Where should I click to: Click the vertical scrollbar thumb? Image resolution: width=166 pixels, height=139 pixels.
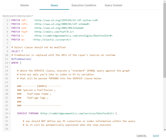pyautogui.click(x=165, y=40)
